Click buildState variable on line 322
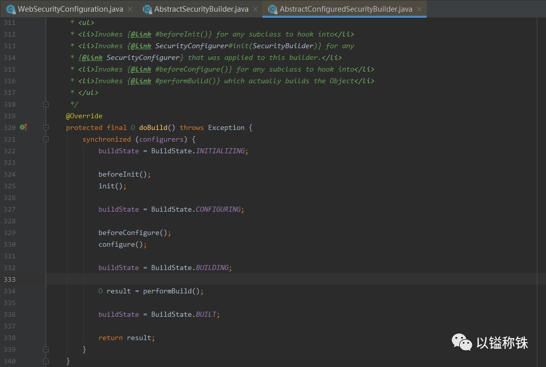 (118, 151)
